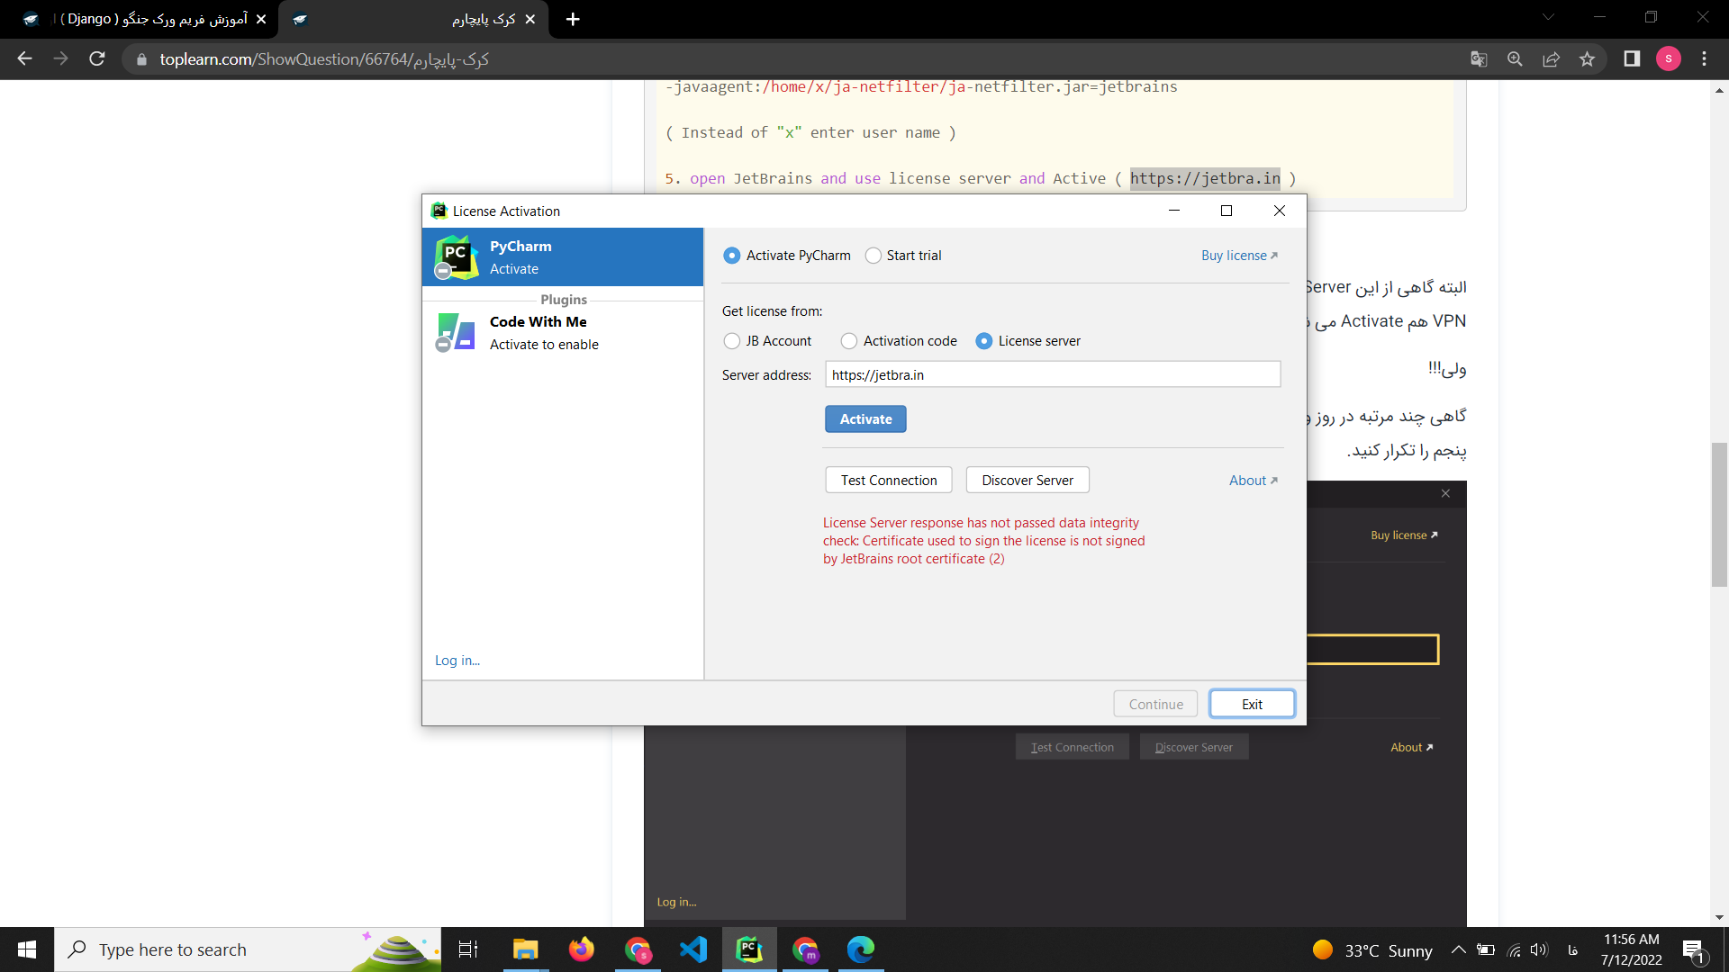
Task: Open the Chrome profile avatar
Action: click(x=1669, y=59)
